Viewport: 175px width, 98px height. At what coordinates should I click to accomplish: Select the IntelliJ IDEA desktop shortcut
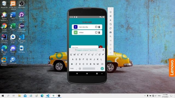click(4, 39)
